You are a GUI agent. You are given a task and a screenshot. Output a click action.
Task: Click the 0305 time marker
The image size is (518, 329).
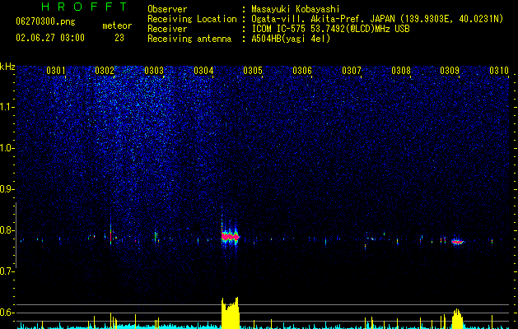[x=253, y=71]
